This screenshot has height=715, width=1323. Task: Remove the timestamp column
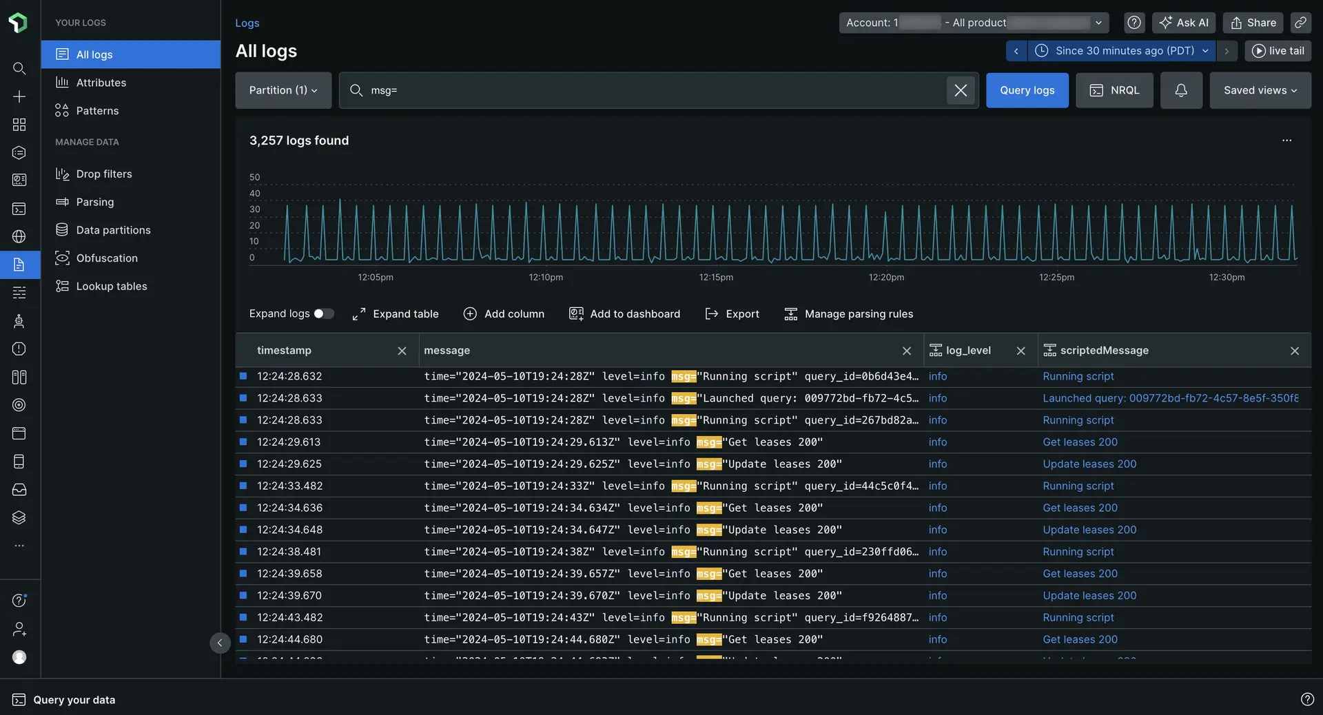point(402,351)
